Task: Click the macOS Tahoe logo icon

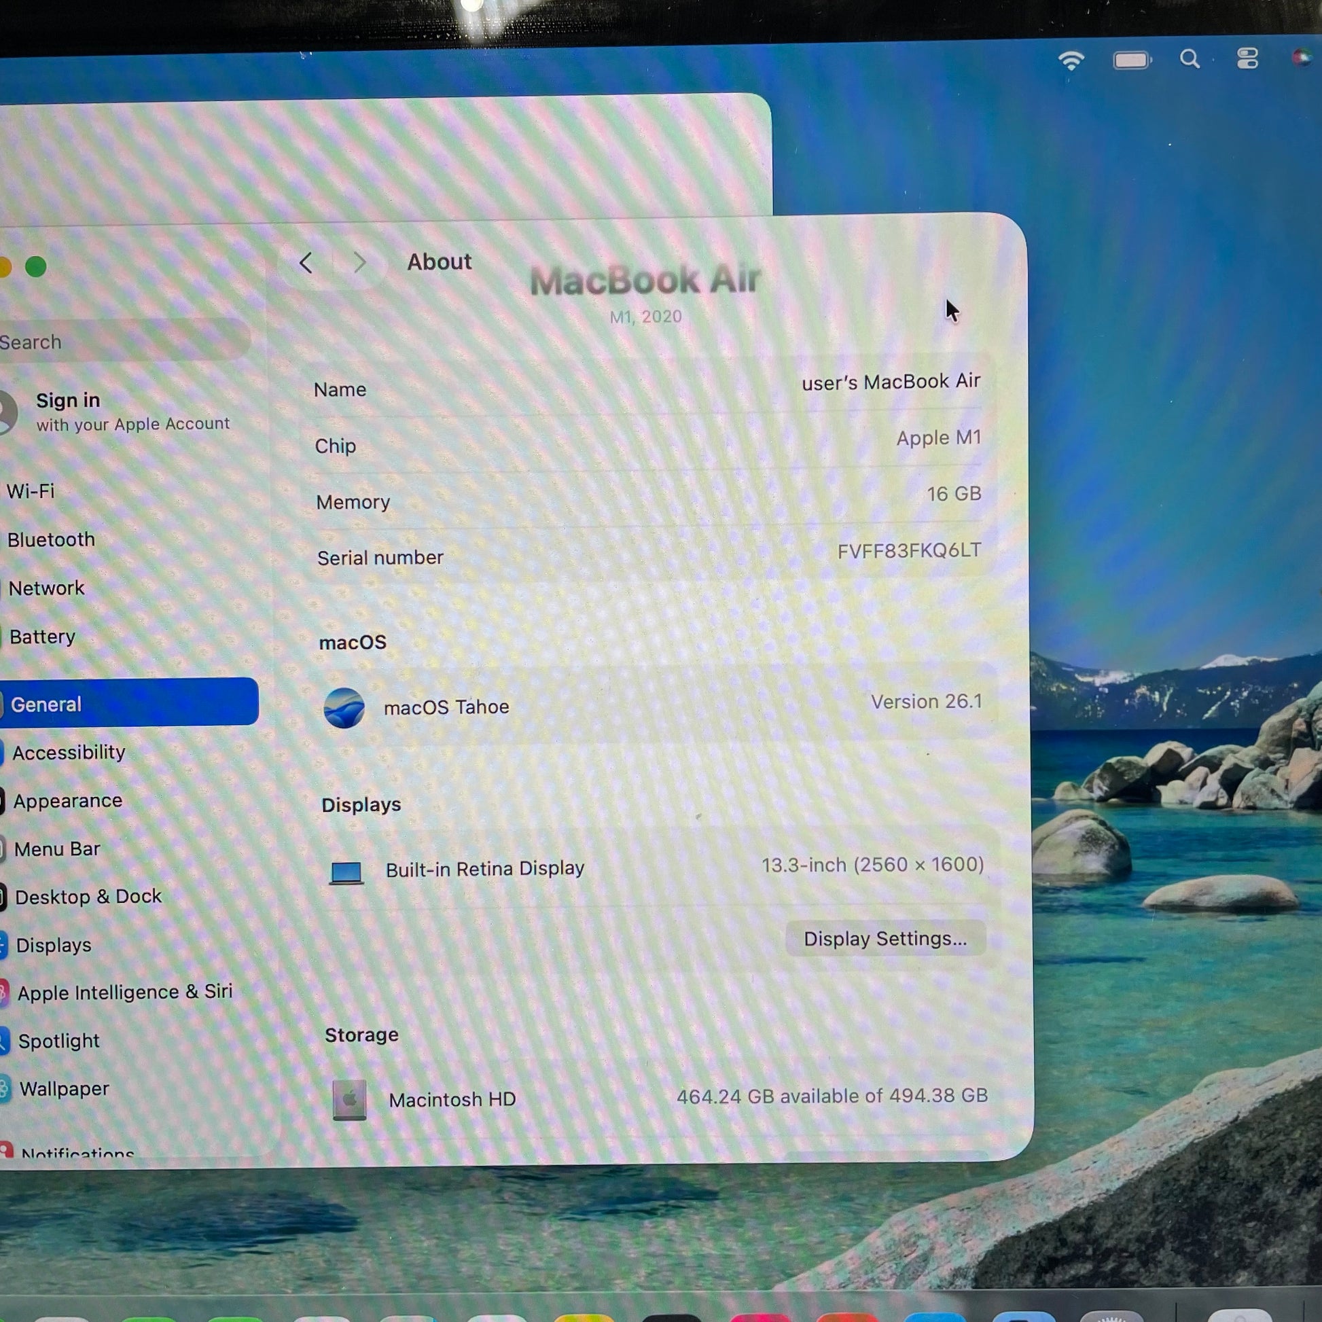Action: click(x=344, y=707)
